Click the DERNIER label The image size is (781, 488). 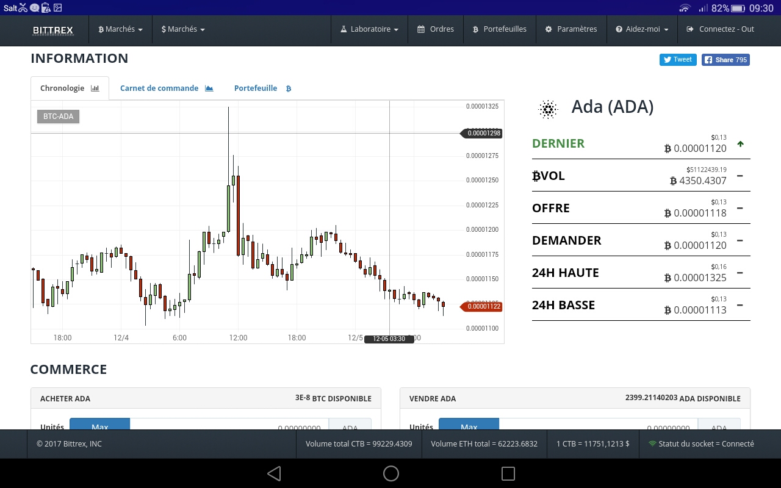click(x=558, y=143)
